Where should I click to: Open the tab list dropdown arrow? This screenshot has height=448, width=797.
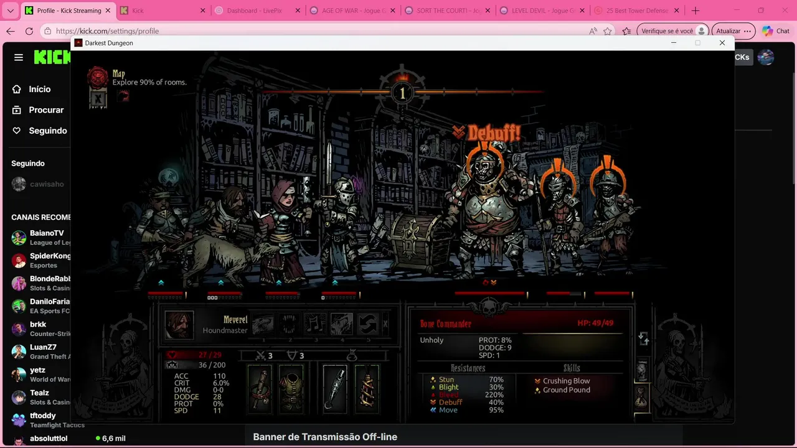[11, 11]
